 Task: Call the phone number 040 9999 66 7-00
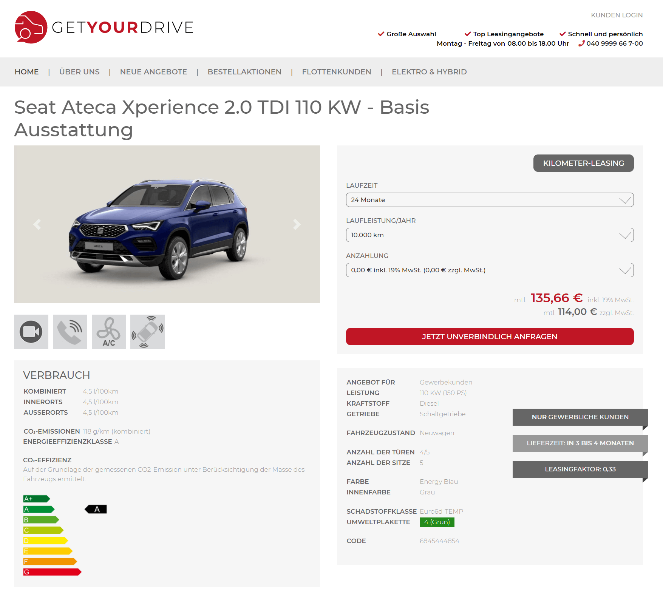point(615,43)
